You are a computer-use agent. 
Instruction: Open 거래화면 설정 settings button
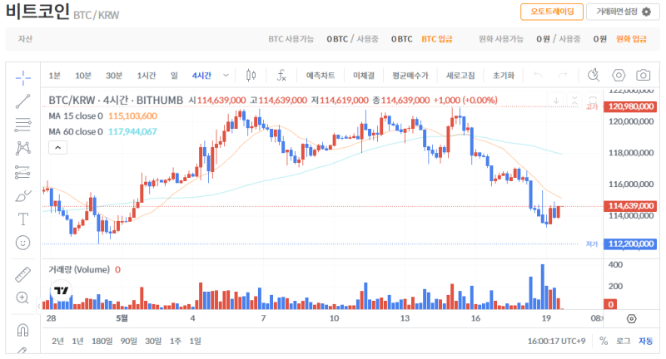click(623, 12)
